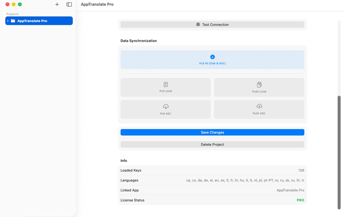Click the Projects sidebar header label

pyautogui.click(x=12, y=14)
